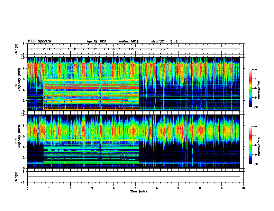Click the "8" tick on the time axis
274x211 pixels.
coord(200,188)
